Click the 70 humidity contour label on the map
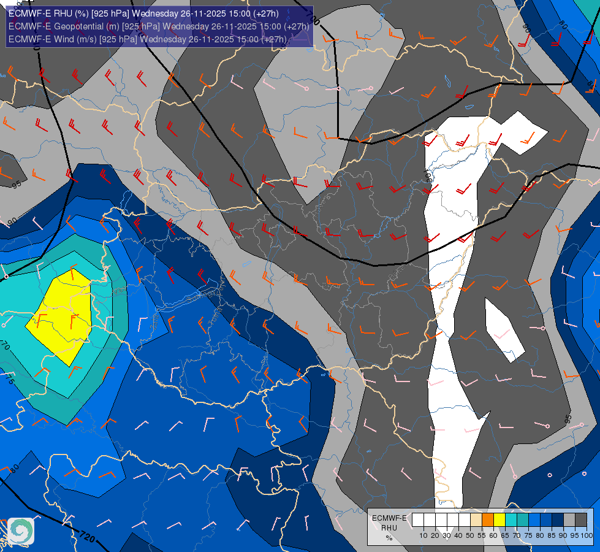Screen dimensions: 600x552 (x=5, y=345)
